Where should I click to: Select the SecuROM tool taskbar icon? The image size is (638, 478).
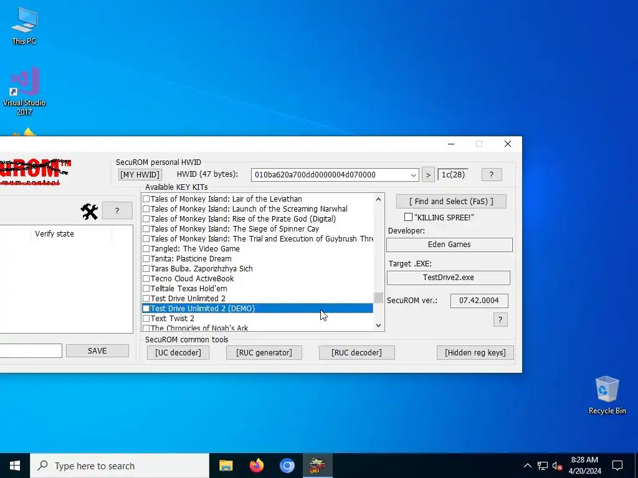318,466
